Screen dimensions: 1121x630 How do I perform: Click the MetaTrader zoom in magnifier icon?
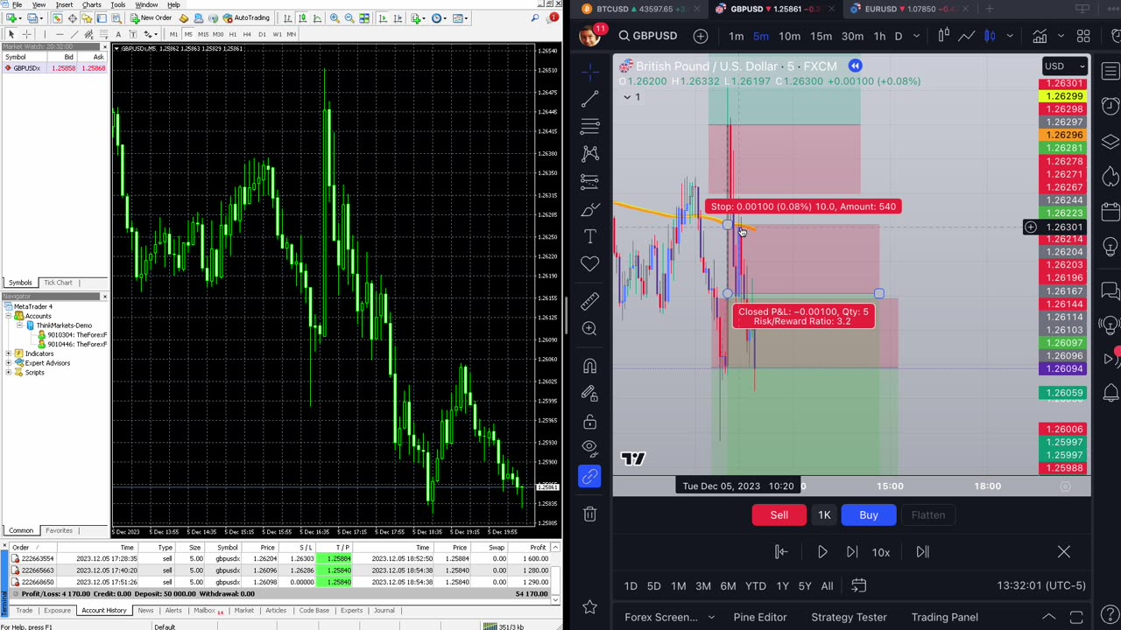pyautogui.click(x=335, y=17)
